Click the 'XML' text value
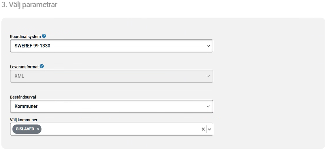This screenshot has height=151, width=326. (19, 76)
